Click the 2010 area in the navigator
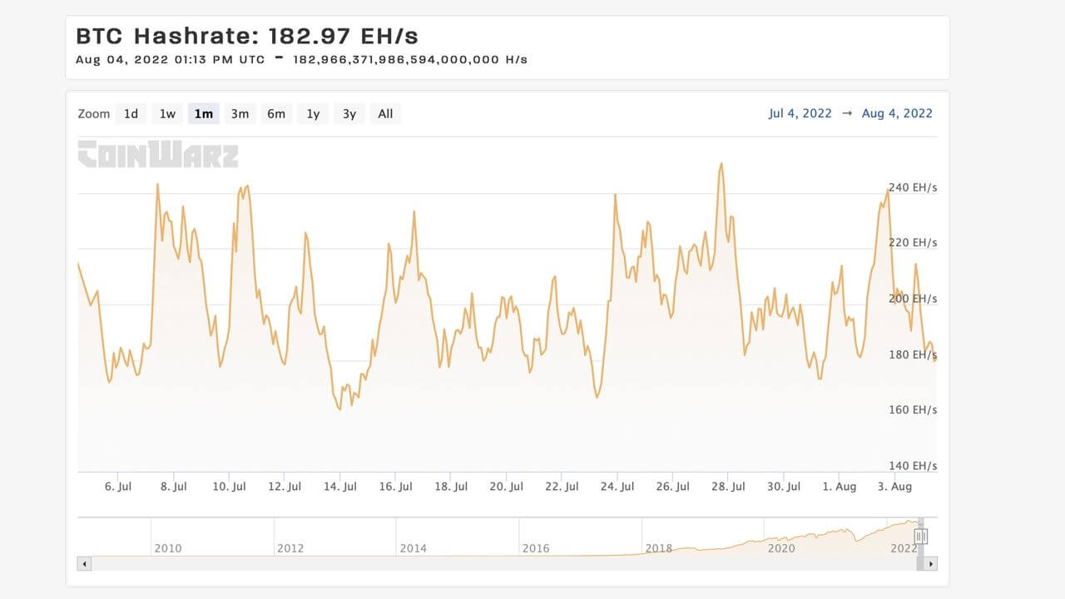The height and width of the screenshot is (599, 1065). pyautogui.click(x=168, y=548)
